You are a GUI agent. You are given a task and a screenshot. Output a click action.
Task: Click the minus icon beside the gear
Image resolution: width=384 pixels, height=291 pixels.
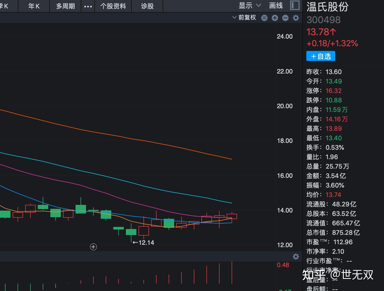click(x=285, y=18)
